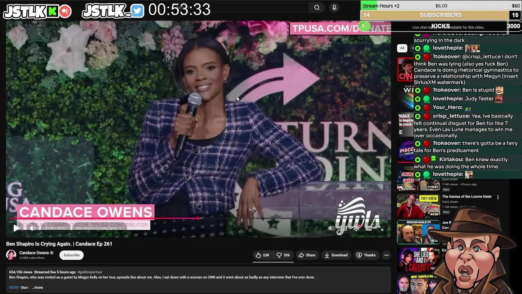Send a Thanks to the creator
Image resolution: width=522 pixels, height=294 pixels.
(x=366, y=255)
